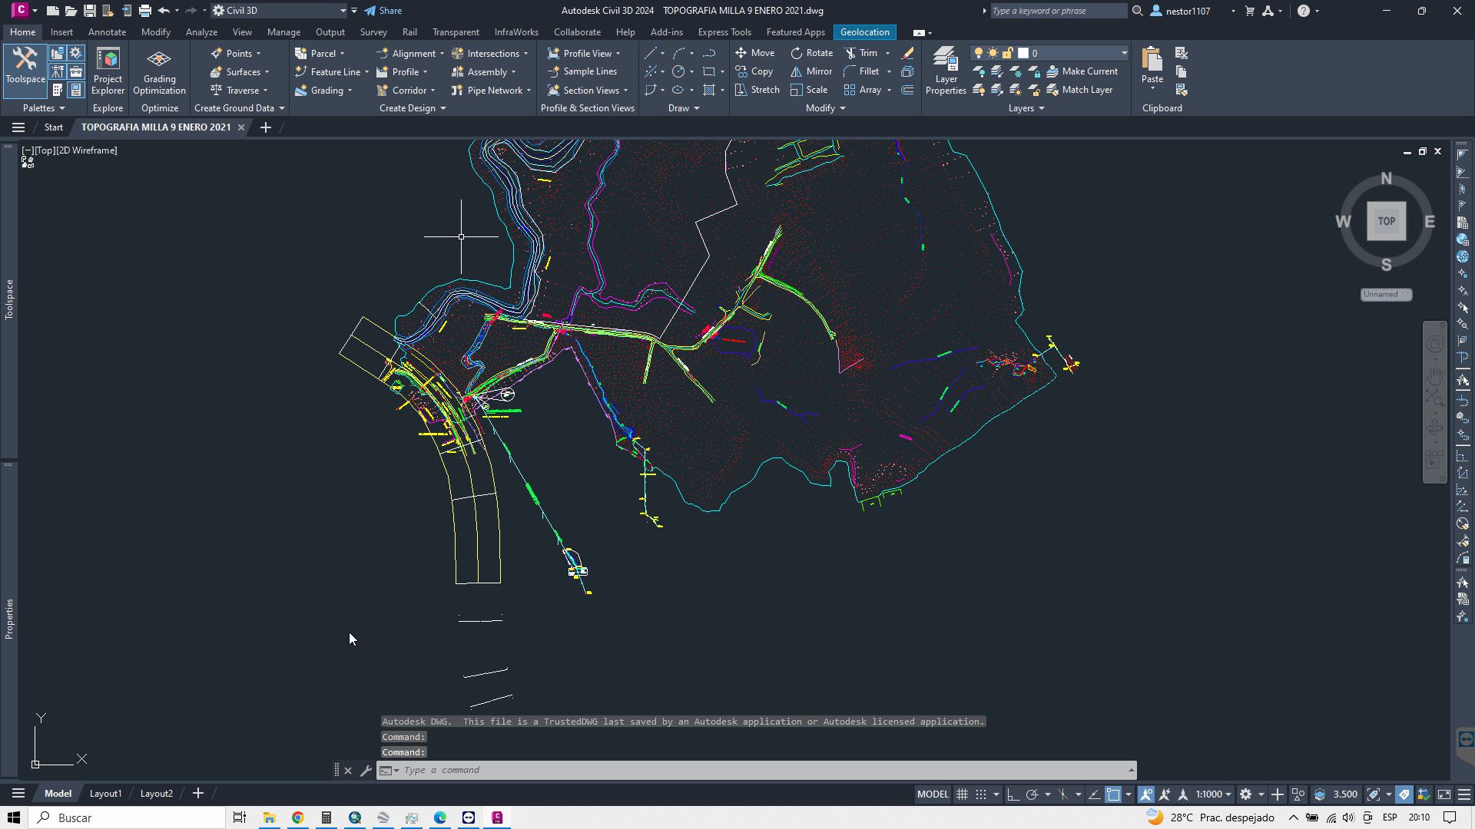The width and height of the screenshot is (1475, 829).
Task: Open the Toolspace palette button
Action: [x=25, y=65]
